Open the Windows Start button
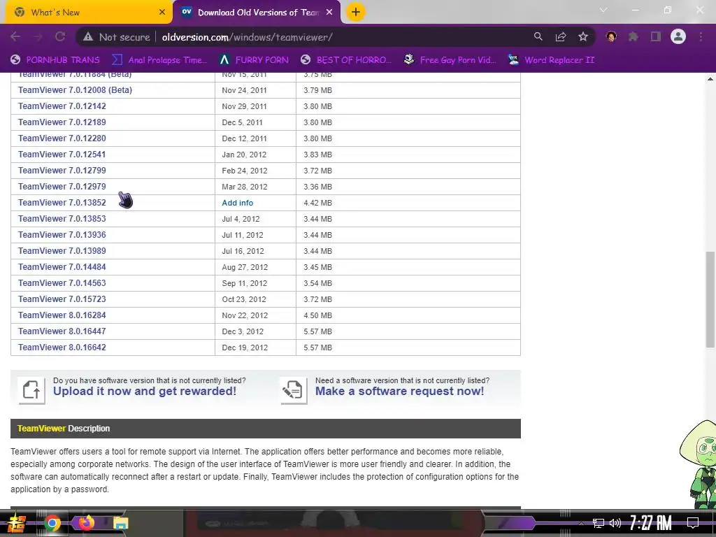This screenshot has height=537, width=716. 17,523
